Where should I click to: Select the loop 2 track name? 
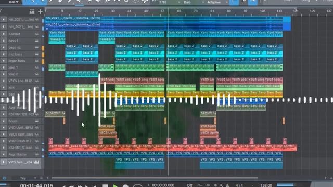pyautogui.click(x=13, y=74)
